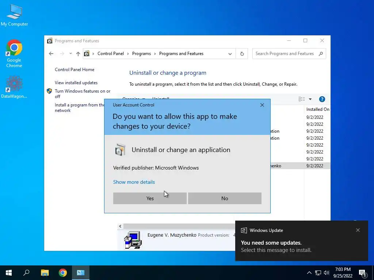
Task: Click Control Panel breadcrumb
Action: point(111,54)
